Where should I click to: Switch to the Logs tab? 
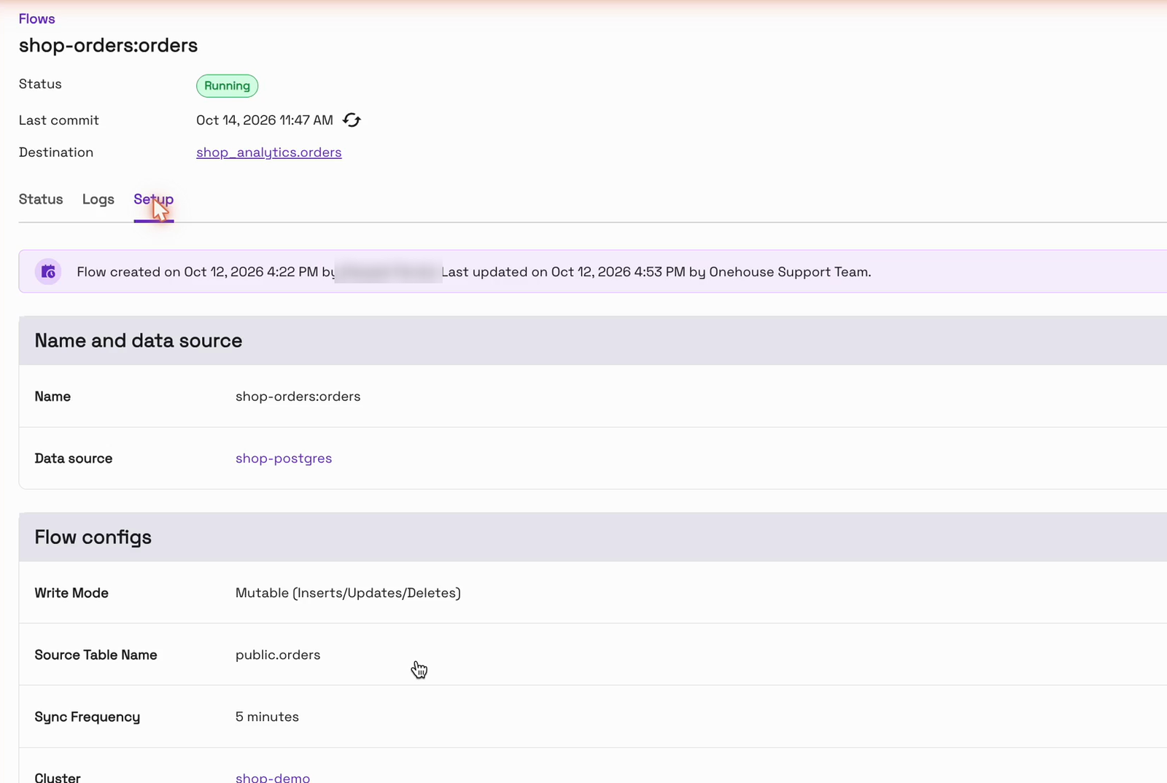98,199
